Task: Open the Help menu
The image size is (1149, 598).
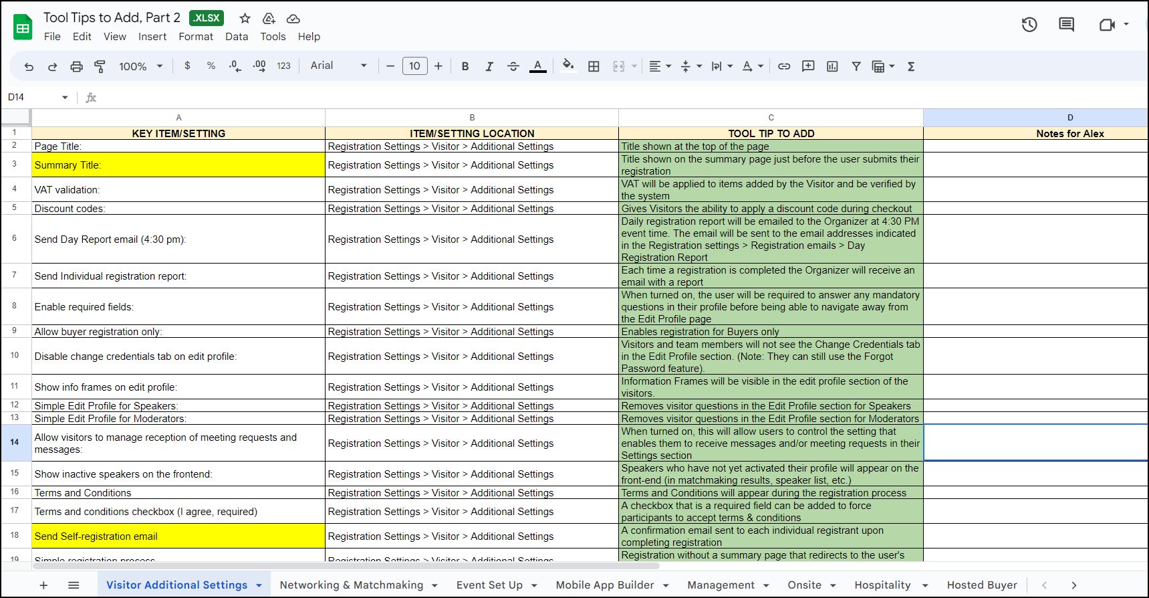Action: click(x=309, y=37)
